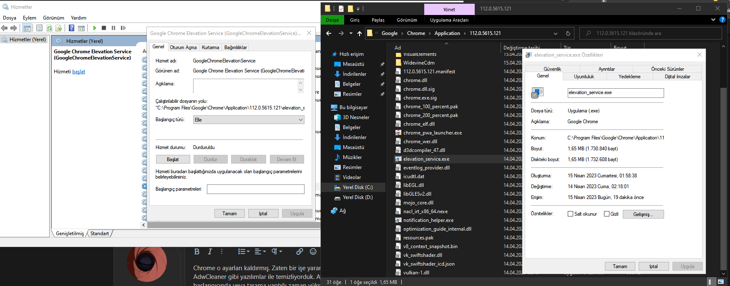730x286 pixels.
Task: Click the Back arrow in Hizmetler toolbar
Action: coord(4,28)
